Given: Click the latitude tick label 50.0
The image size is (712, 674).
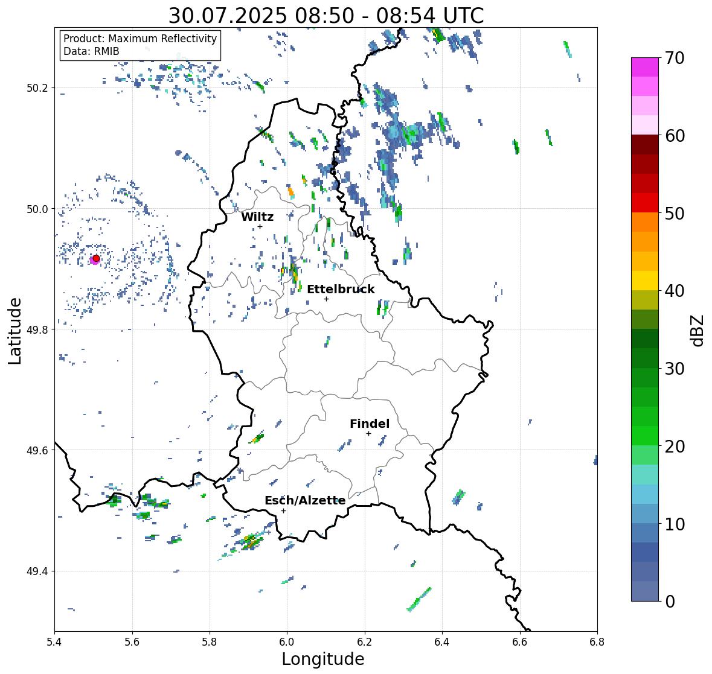Looking at the screenshot, I should 37,209.
